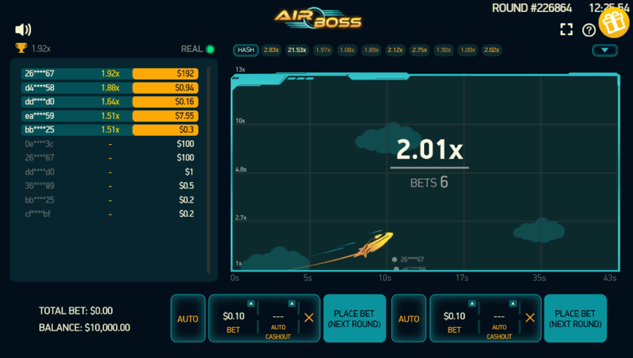Select the 1.00x history chip

[468, 50]
